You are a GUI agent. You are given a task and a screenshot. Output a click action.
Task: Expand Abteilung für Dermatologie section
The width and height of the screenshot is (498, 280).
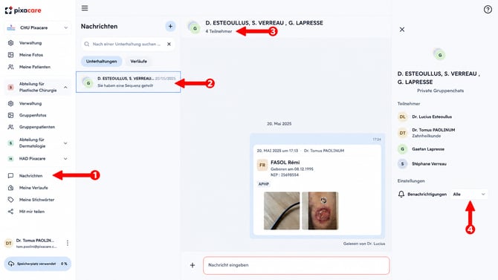65,143
